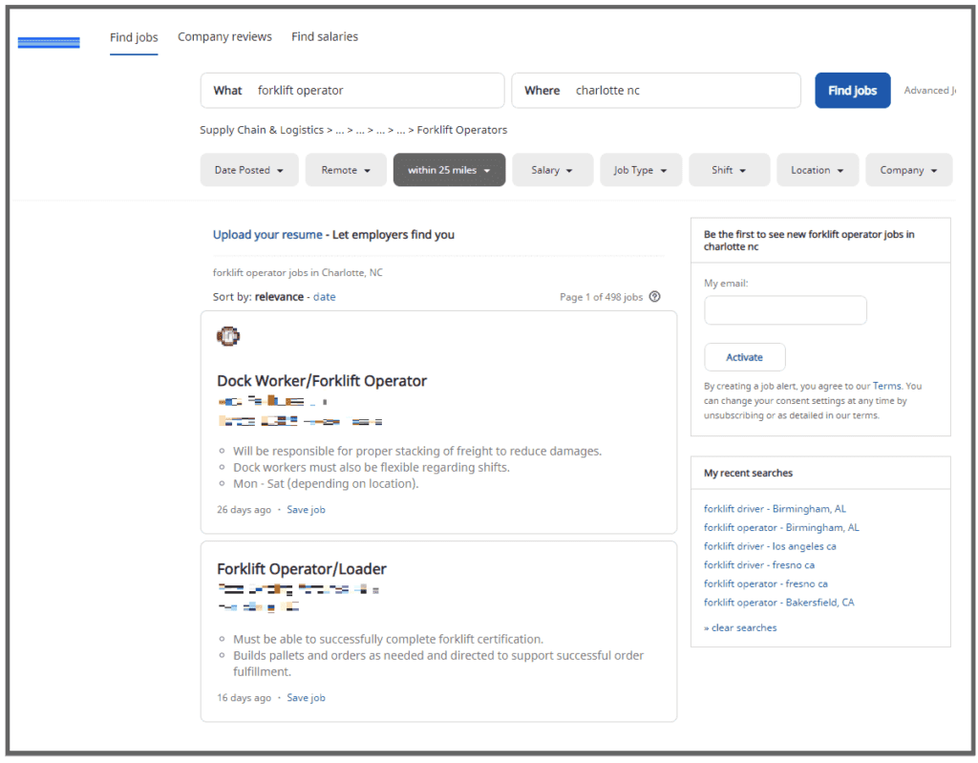Go to Find salaries tab

[325, 37]
